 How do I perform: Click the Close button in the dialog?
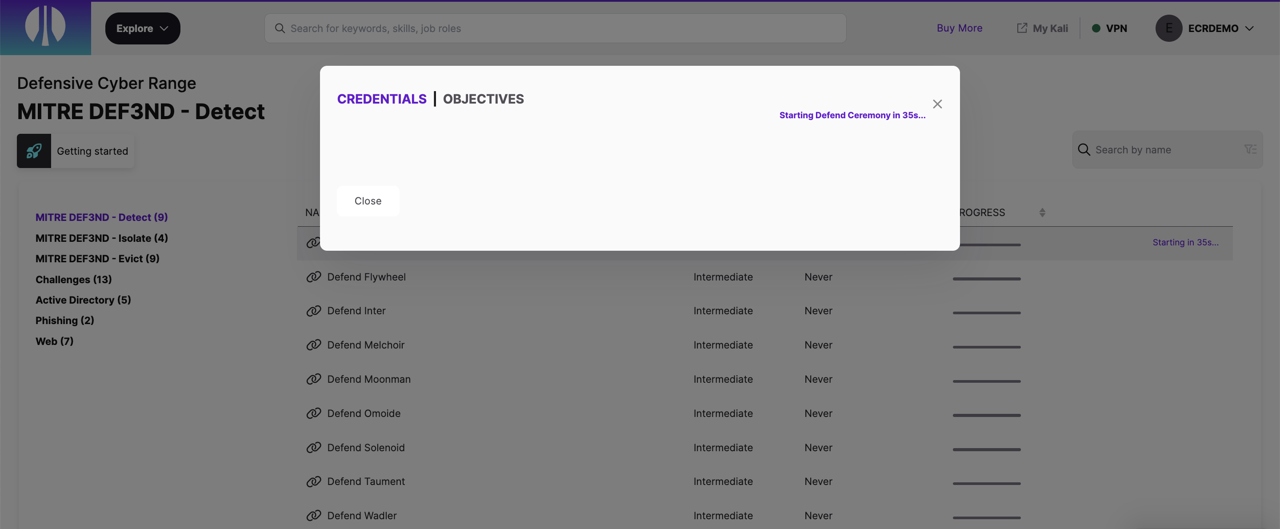(x=368, y=201)
